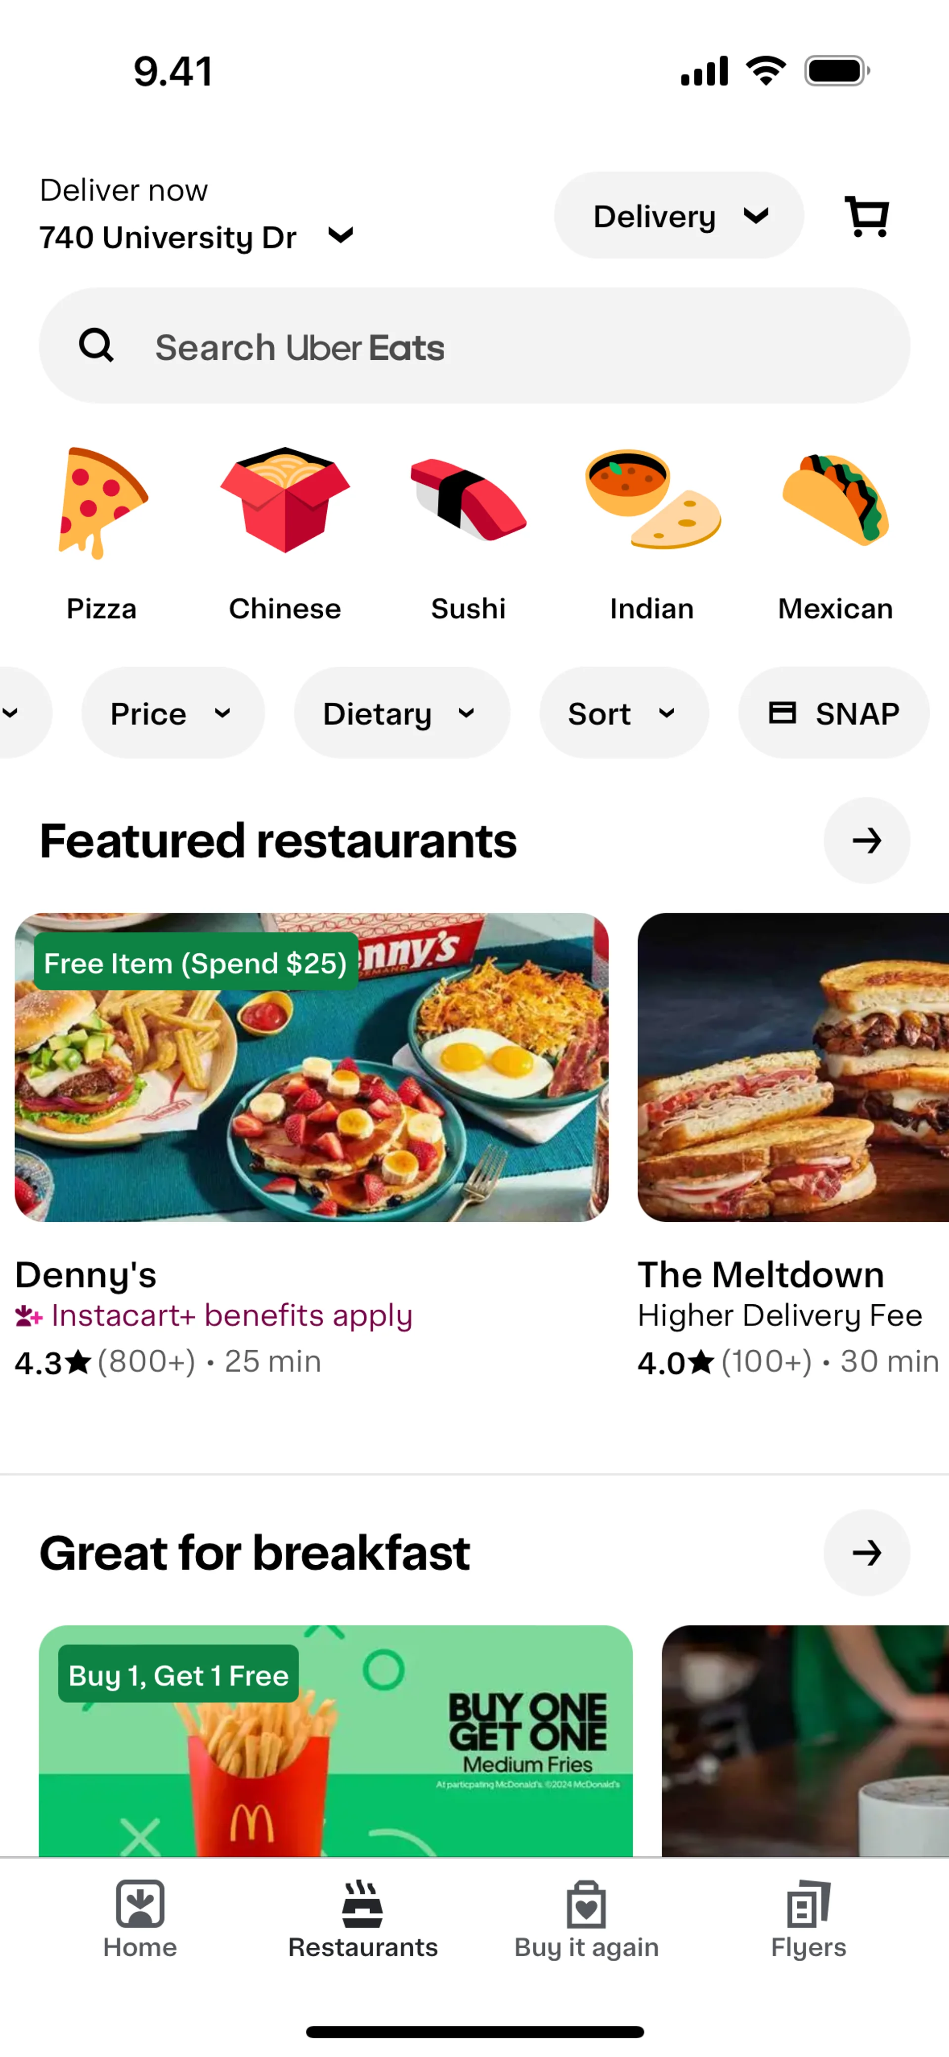Open the Price filter dropdown
The height and width of the screenshot is (2057, 949).
point(173,713)
